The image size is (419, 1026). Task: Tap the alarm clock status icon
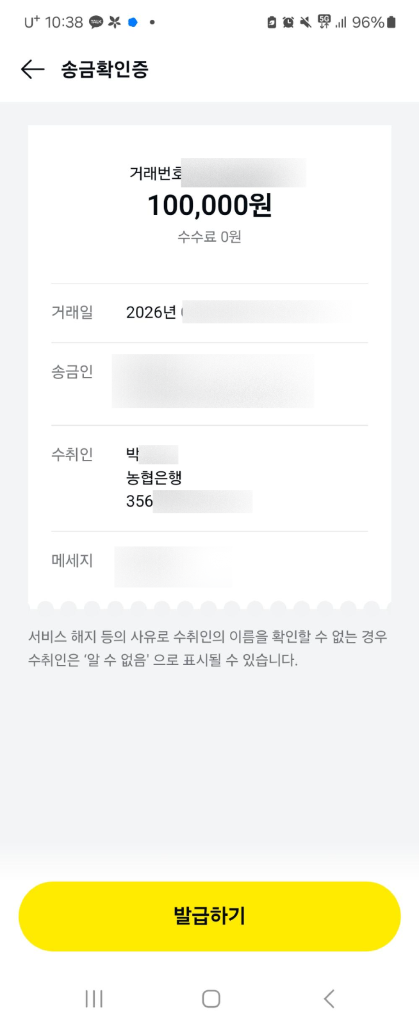tap(288, 22)
